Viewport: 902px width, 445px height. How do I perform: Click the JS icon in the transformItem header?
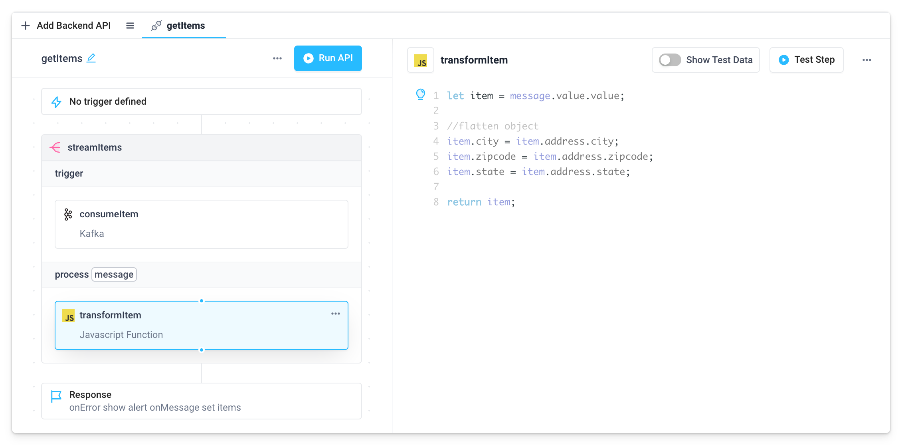(x=421, y=60)
